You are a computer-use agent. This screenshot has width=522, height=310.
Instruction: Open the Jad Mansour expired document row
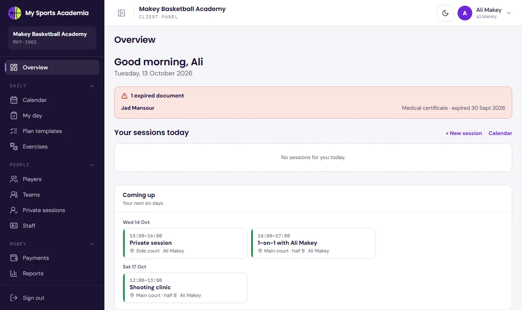[x=313, y=108]
